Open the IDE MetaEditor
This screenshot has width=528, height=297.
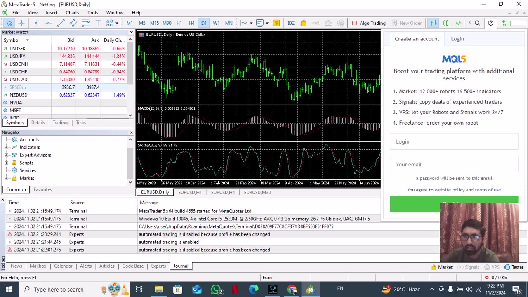coord(291,23)
